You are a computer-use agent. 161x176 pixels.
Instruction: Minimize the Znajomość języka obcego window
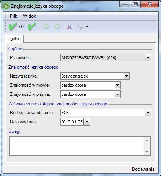[125, 5]
